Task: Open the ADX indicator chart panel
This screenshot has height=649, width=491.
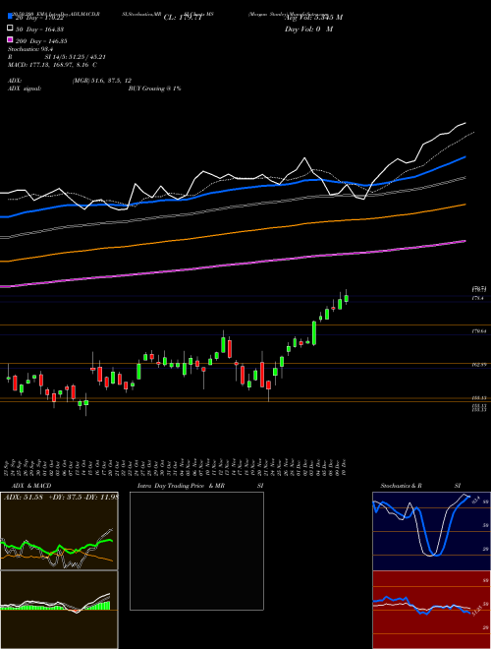Action: point(59,531)
